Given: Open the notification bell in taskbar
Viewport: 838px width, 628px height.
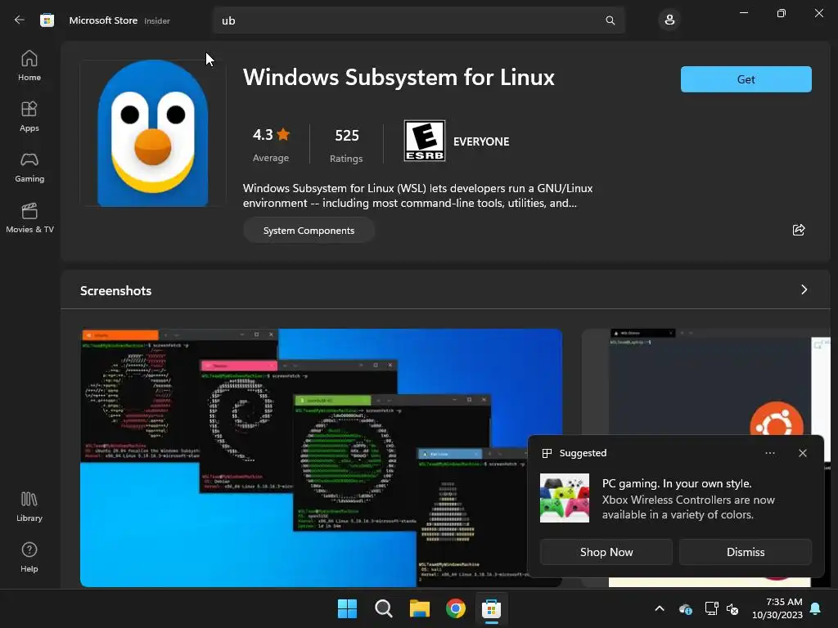Looking at the screenshot, I should click(x=816, y=608).
